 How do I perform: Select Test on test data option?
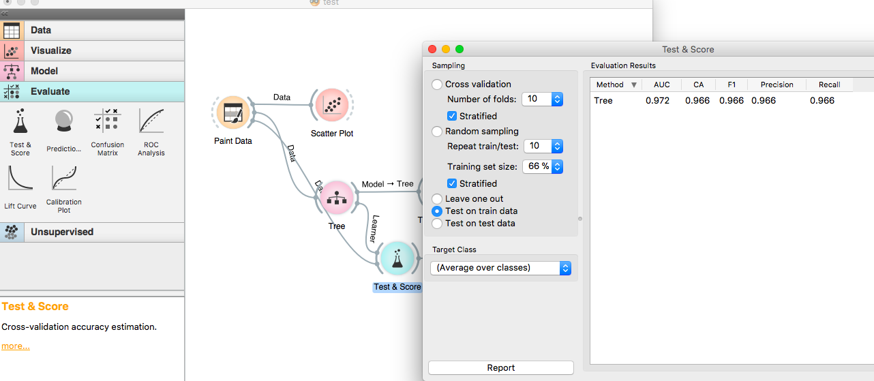tap(437, 224)
